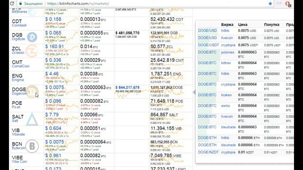The width and height of the screenshot is (303, 170).
Task: Click the 864,867 SALT volume value
Action: coord(164,115)
